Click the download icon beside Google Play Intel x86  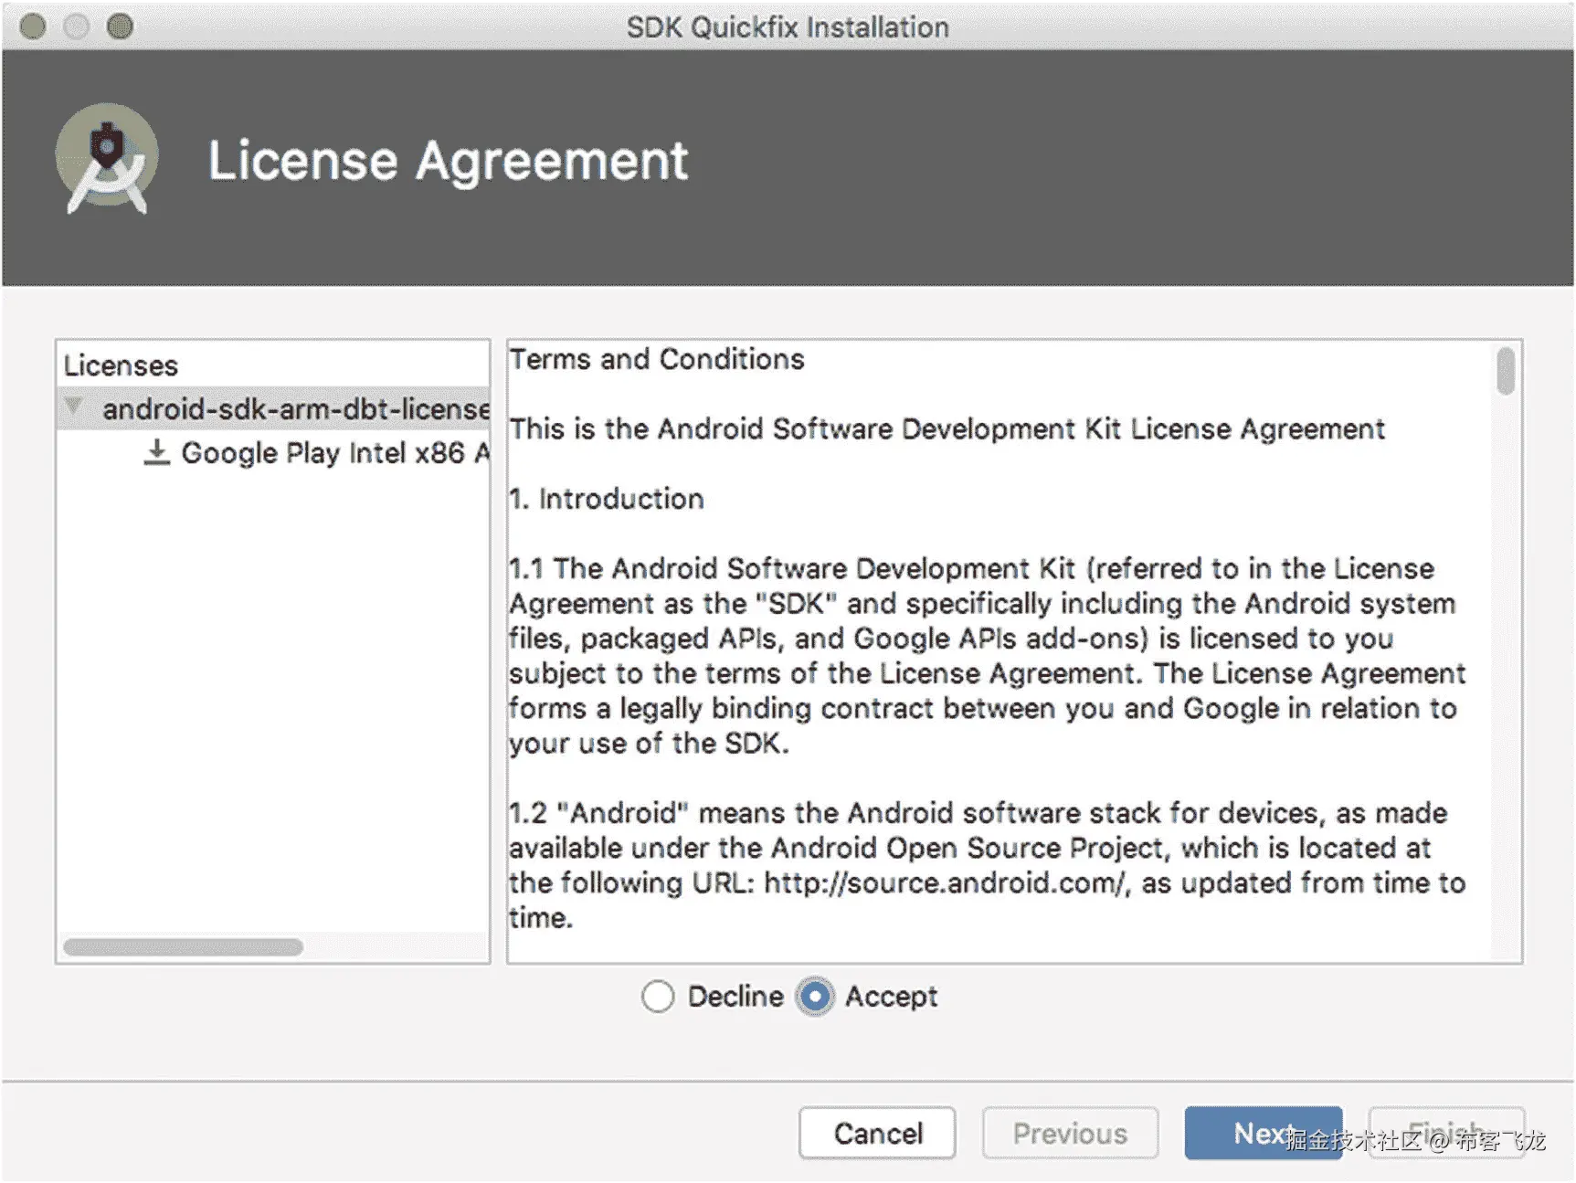coord(157,452)
